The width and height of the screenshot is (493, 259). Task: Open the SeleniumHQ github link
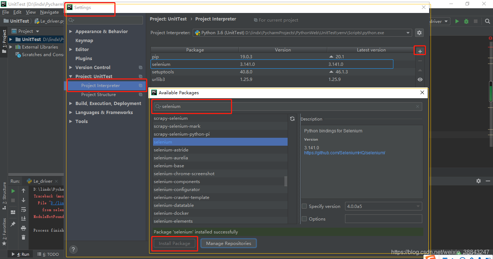coord(345,153)
